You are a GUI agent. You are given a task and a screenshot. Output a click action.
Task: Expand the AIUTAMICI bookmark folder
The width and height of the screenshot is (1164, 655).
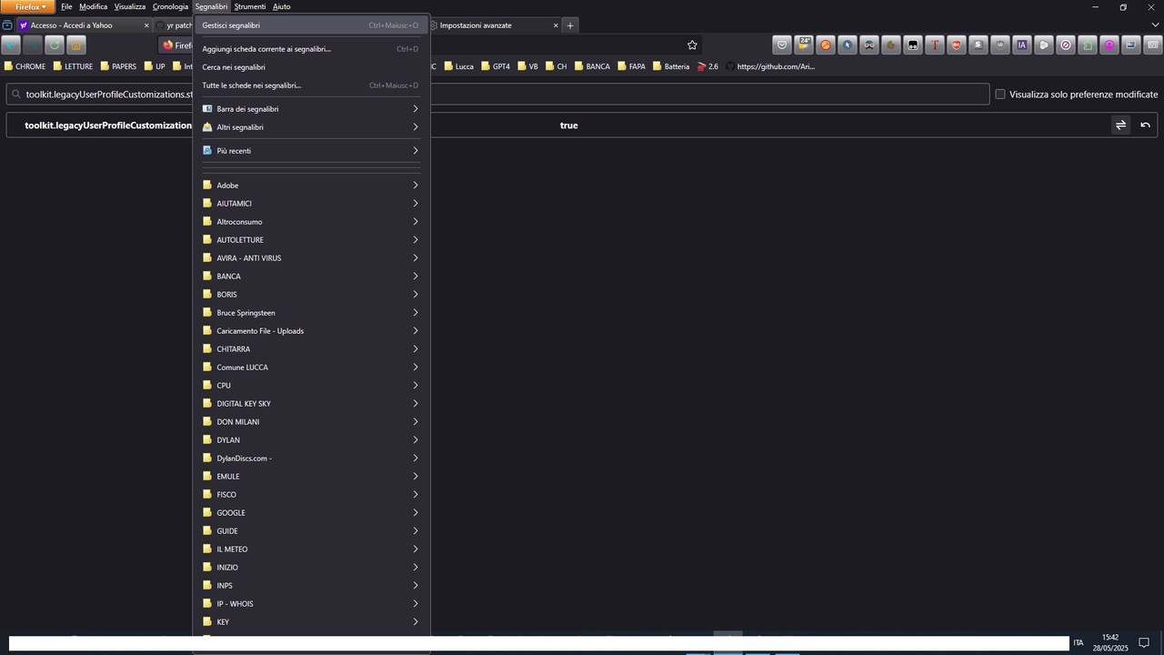click(x=311, y=203)
